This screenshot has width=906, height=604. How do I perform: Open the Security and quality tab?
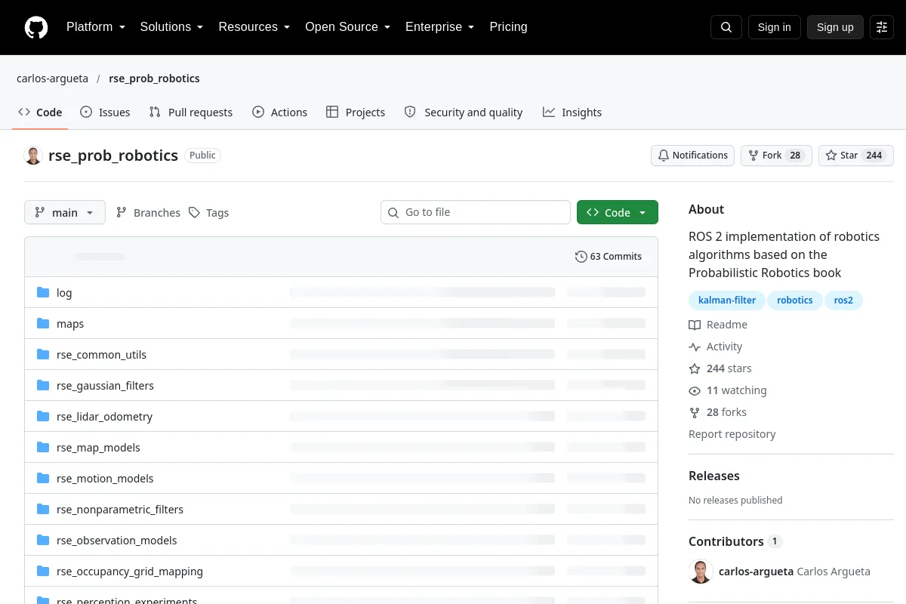click(x=464, y=112)
